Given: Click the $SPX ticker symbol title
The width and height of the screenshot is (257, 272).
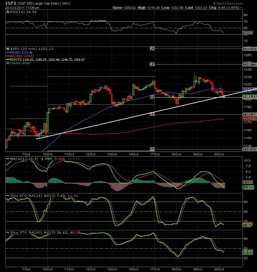Looking at the screenshot, I should (x=10, y=3).
